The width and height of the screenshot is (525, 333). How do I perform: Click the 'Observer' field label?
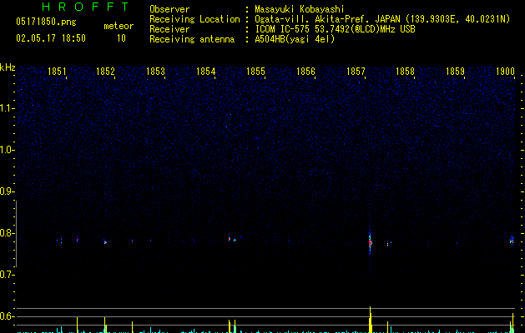pos(169,9)
